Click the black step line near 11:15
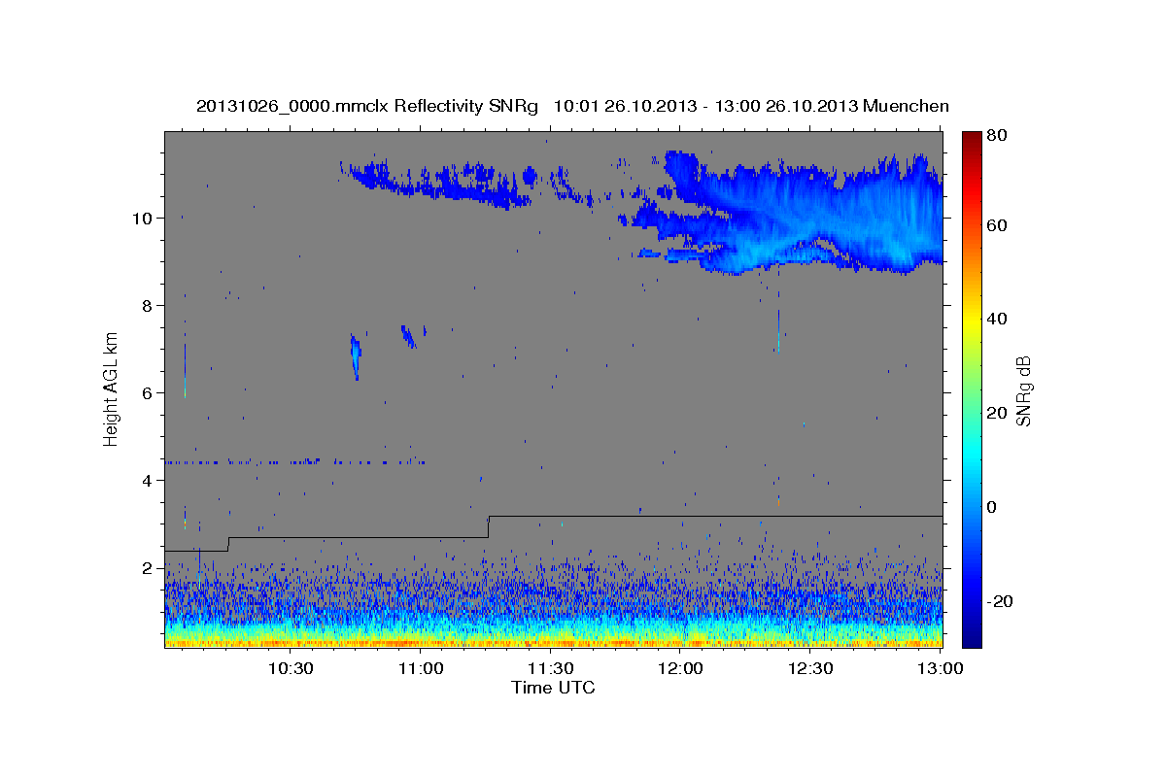The image size is (1166, 777). click(x=488, y=526)
